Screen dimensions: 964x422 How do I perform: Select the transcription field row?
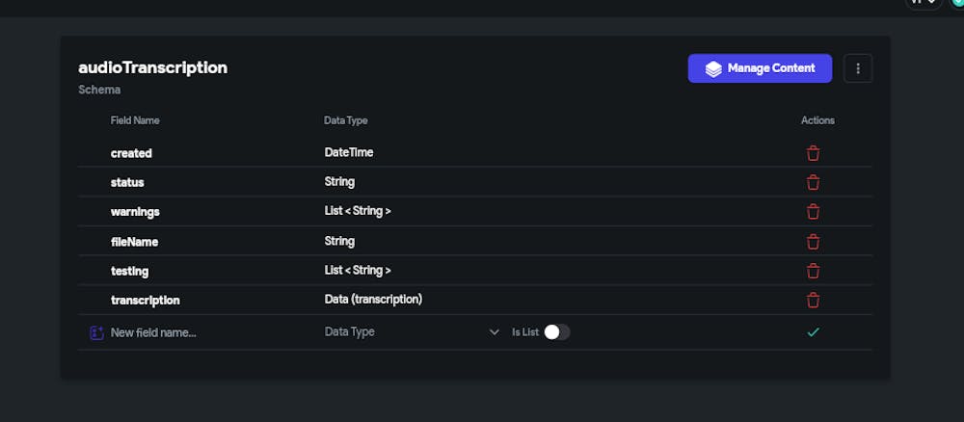pos(146,300)
